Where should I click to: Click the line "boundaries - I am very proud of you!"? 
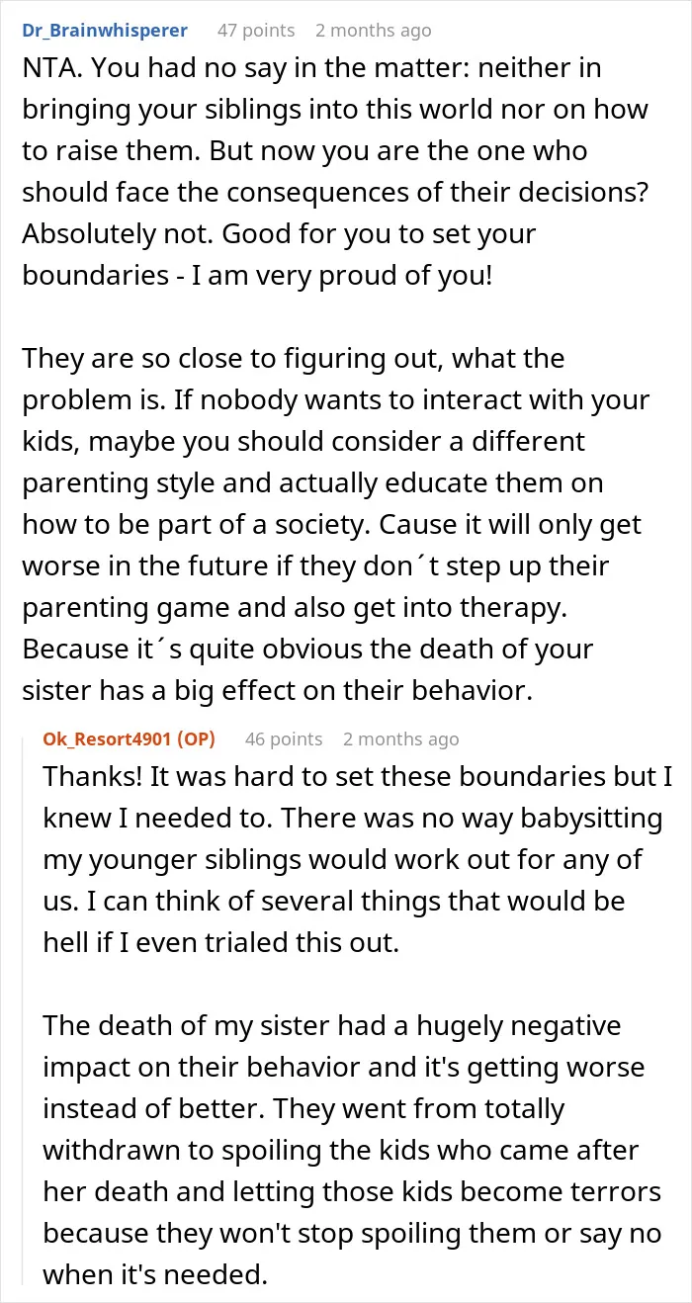pos(257,276)
